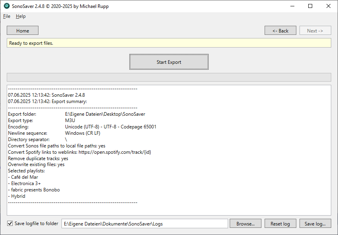Click the disabled Next button
The height and width of the screenshot is (235, 338).
pos(315,30)
